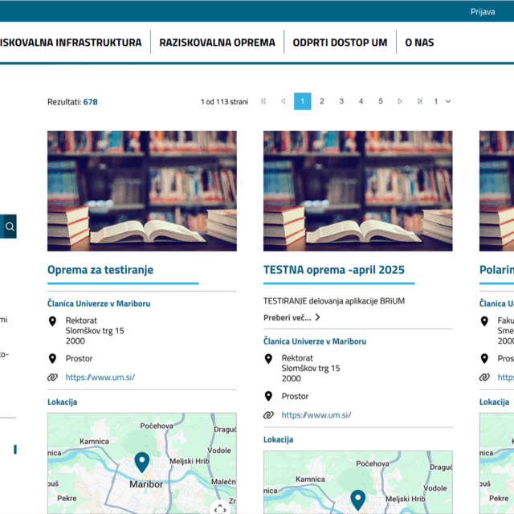Click the search magnifier icon on left edge
The width and height of the screenshot is (514, 514).
[x=10, y=226]
